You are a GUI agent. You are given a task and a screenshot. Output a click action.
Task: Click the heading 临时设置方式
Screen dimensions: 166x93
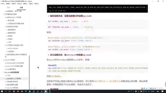point(71,16)
